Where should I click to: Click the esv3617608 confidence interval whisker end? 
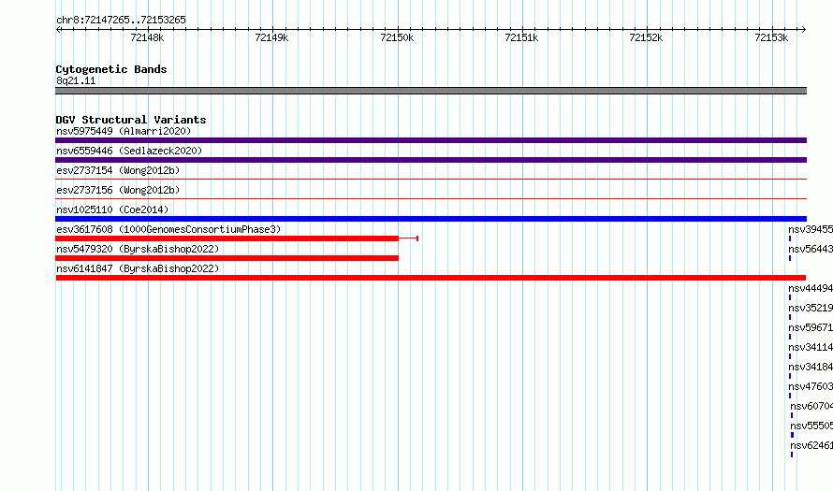tap(417, 238)
